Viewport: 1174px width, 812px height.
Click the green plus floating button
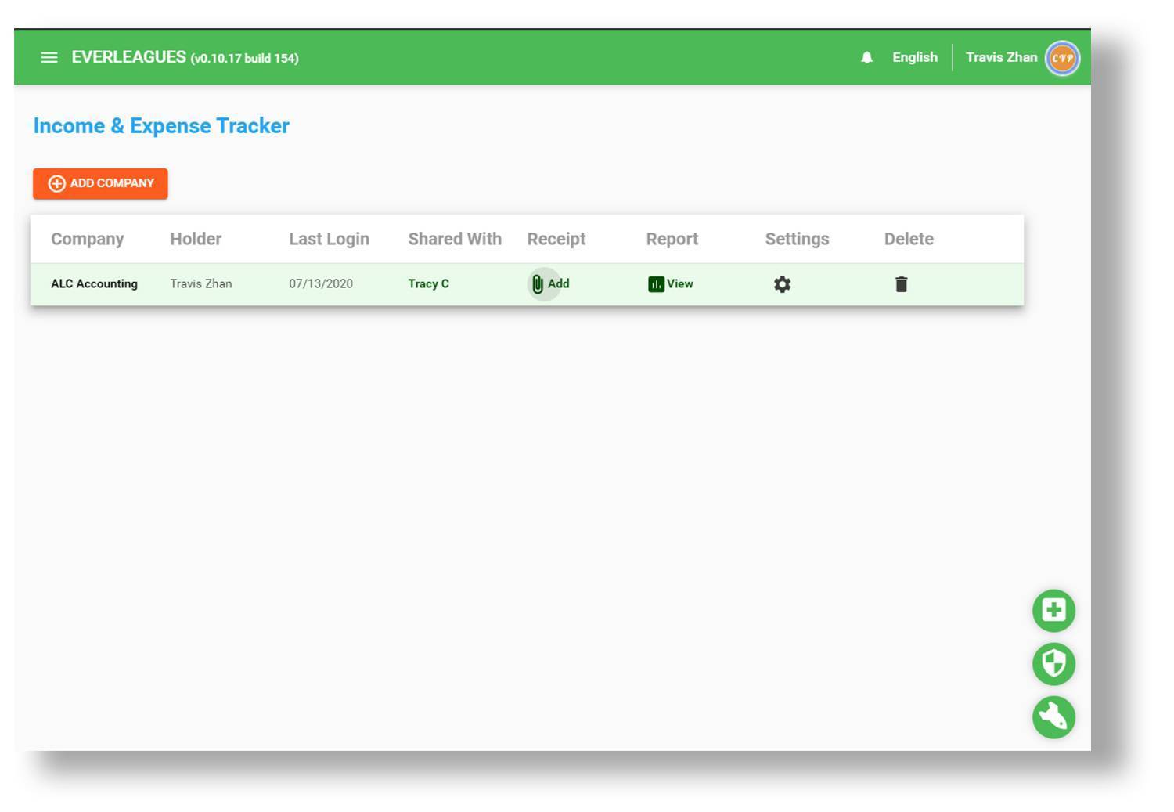[x=1053, y=611]
